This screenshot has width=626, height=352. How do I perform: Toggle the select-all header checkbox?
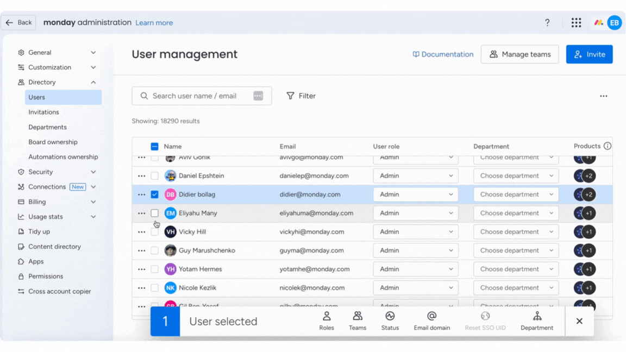click(154, 147)
